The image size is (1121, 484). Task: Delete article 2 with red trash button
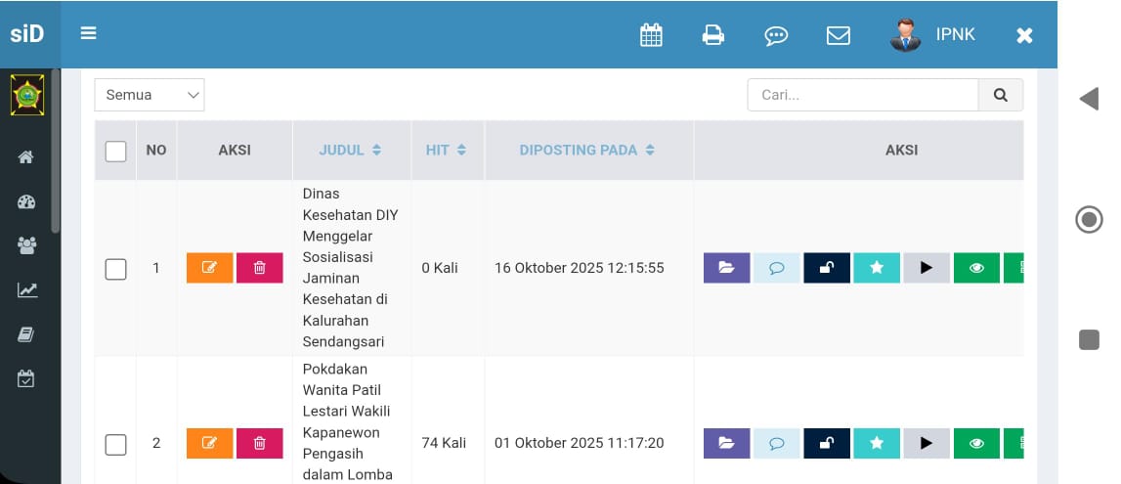coord(259,443)
